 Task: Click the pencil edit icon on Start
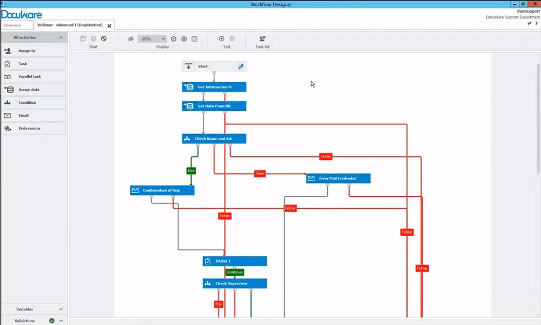pos(241,67)
